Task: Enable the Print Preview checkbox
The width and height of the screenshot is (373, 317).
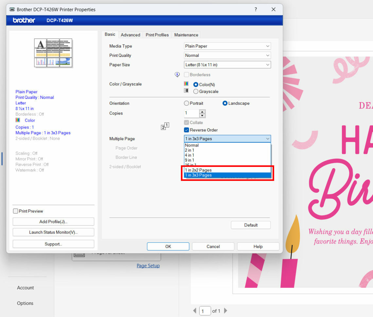Action: point(15,211)
